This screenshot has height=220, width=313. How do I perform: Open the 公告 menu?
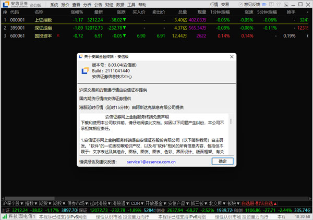point(98,5)
